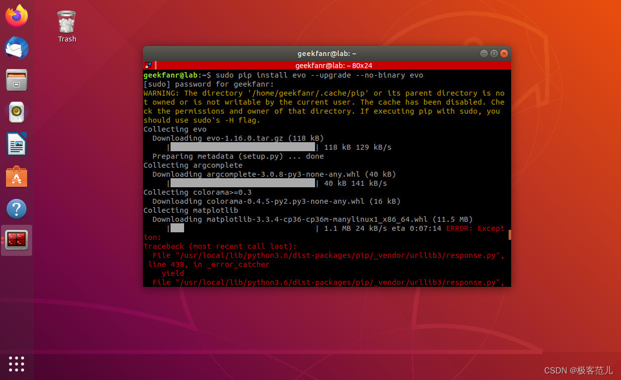Viewport: 621px width, 380px height.
Task: Launch LibreOffice Writer from the dock
Action: click(x=17, y=145)
